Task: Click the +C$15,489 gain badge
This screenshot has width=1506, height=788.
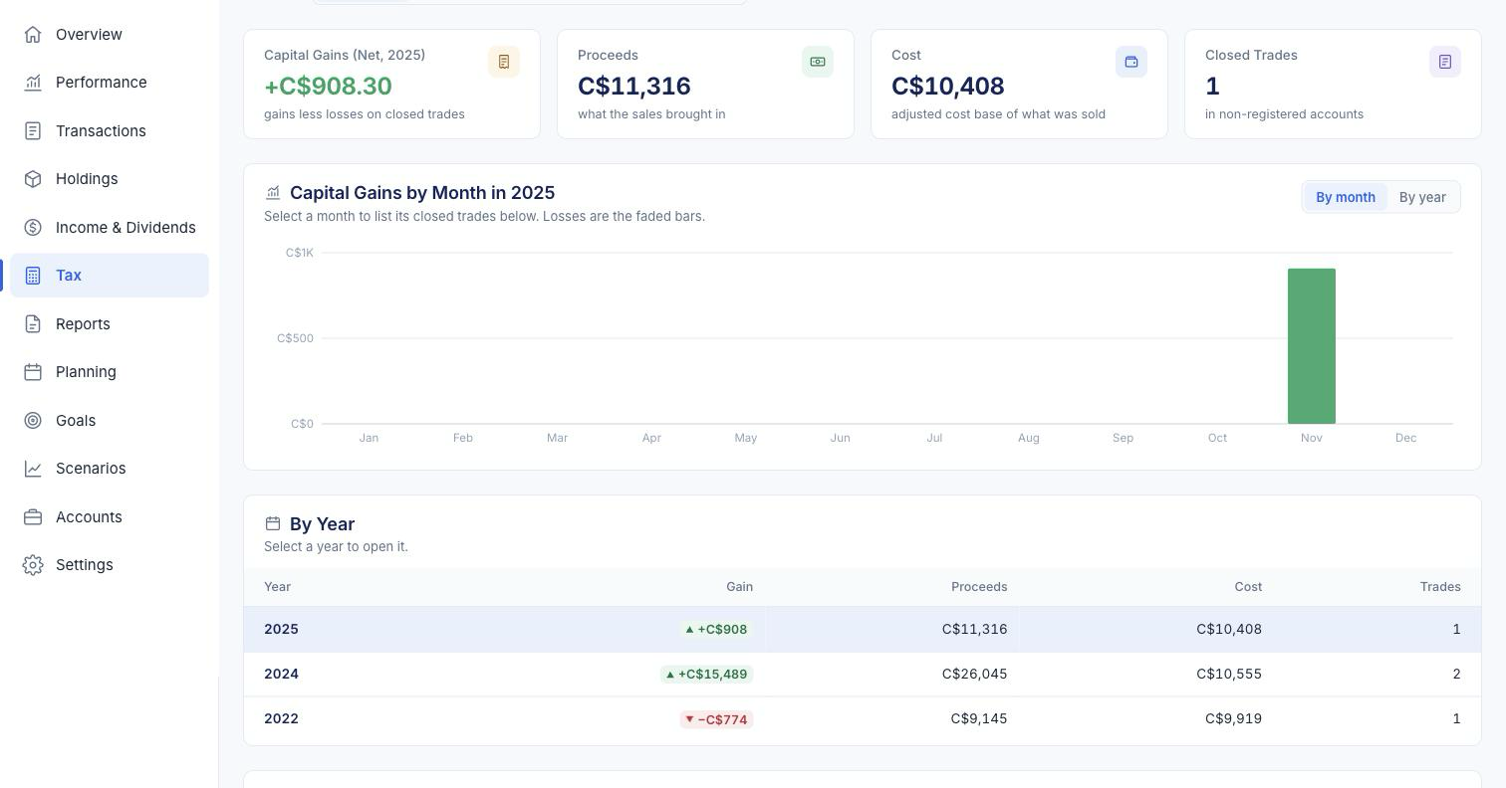Action: 706,675
